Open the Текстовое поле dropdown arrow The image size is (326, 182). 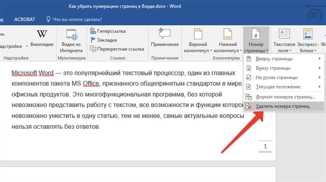tap(290, 51)
